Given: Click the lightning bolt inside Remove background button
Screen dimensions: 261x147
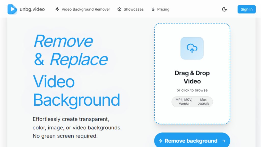Looking at the screenshot, I should click(x=161, y=141).
